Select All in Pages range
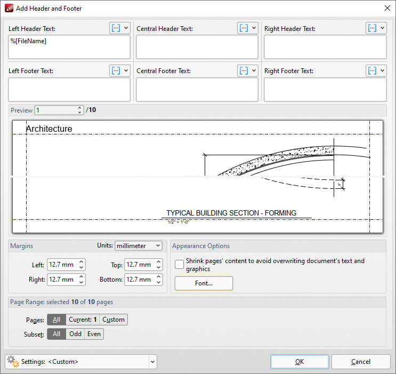The width and height of the screenshot is (396, 374). (x=56, y=320)
